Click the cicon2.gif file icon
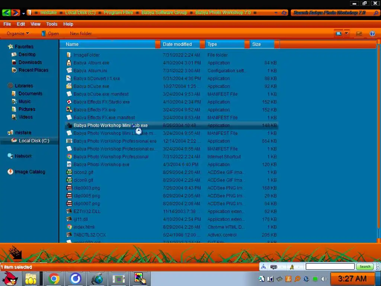 [x=69, y=172]
